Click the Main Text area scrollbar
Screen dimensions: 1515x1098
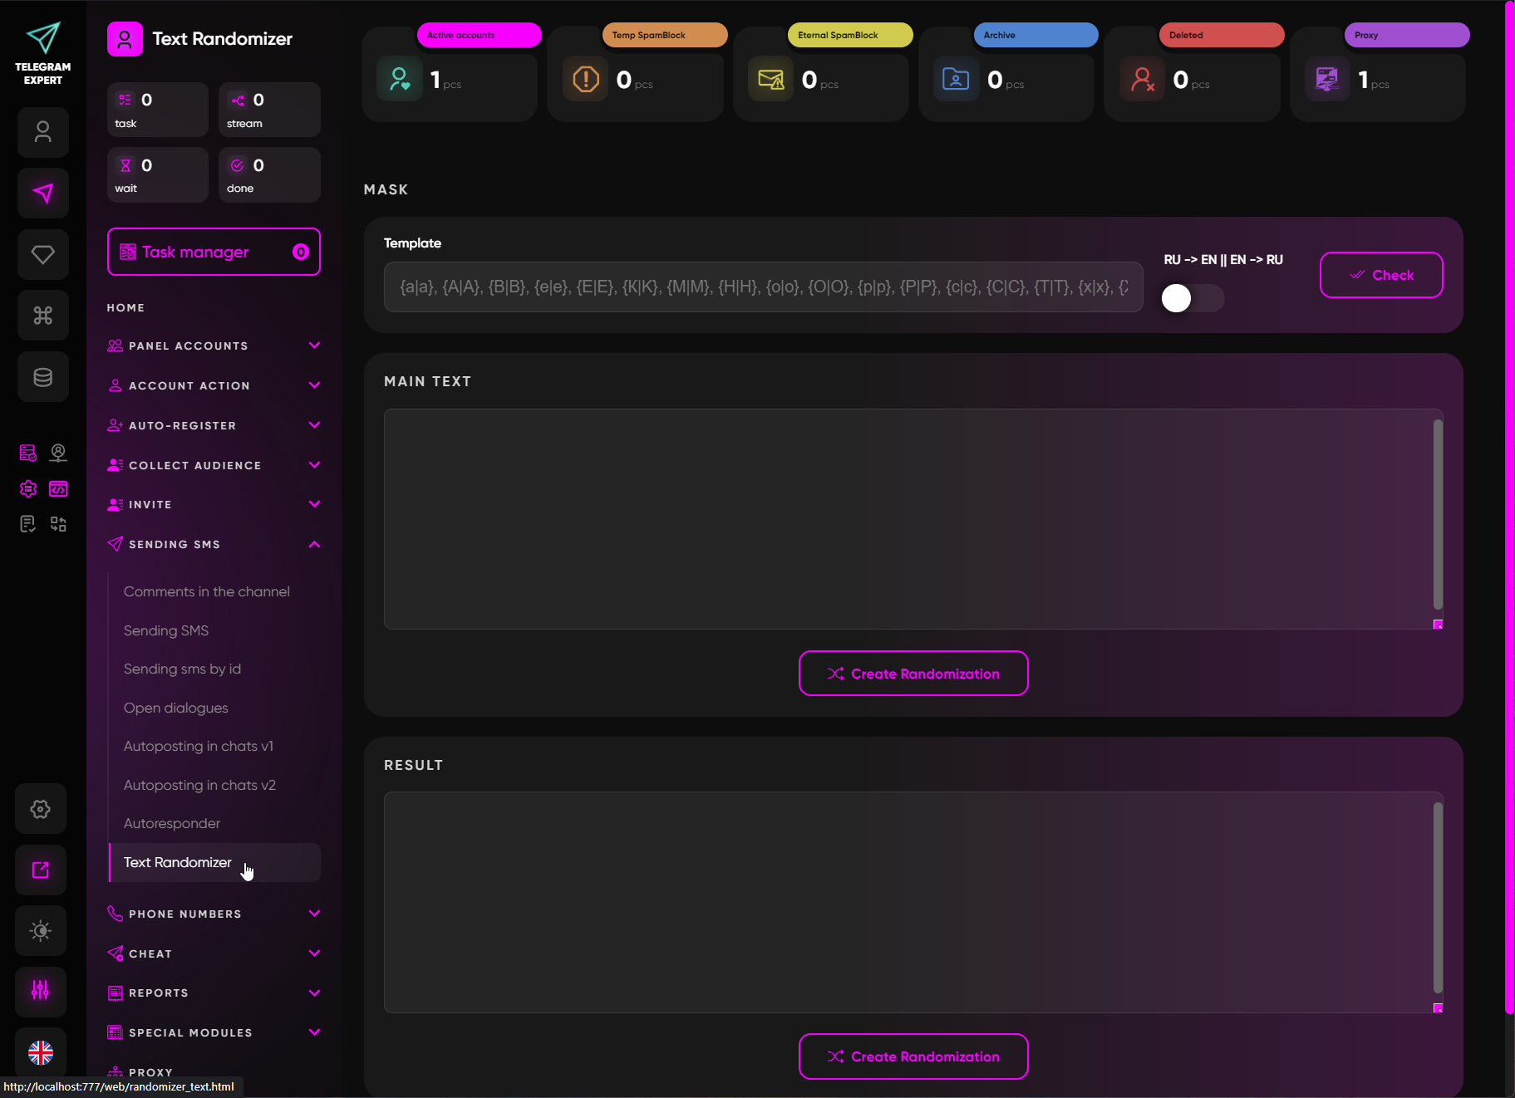1438,515
